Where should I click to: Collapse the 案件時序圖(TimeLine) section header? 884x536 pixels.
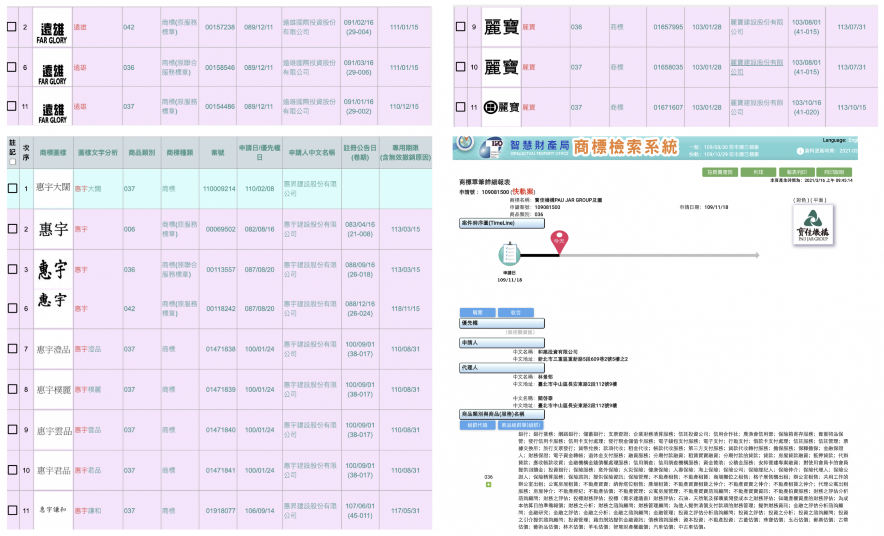point(502,223)
